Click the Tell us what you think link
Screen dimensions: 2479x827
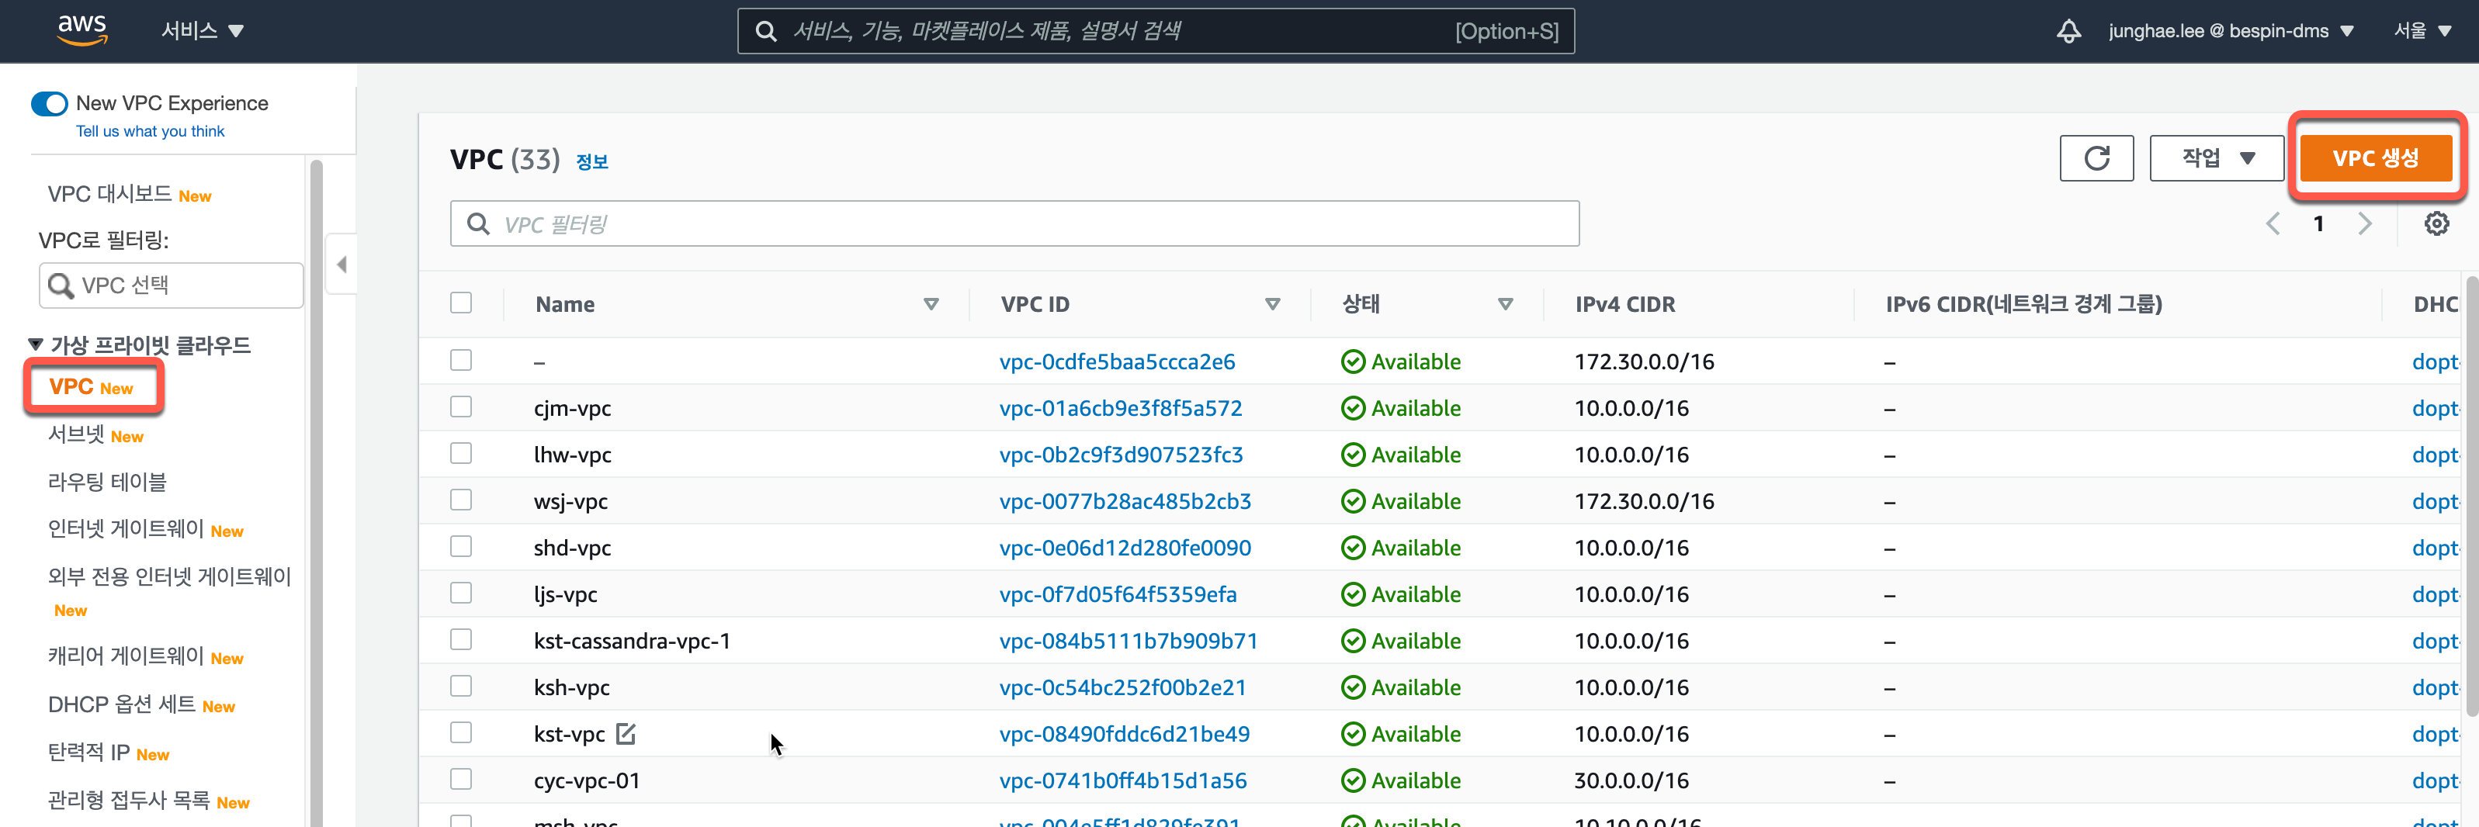[150, 132]
